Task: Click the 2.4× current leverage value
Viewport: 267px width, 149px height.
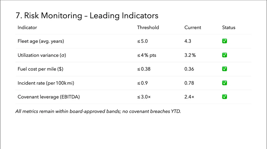Action: tap(189, 97)
